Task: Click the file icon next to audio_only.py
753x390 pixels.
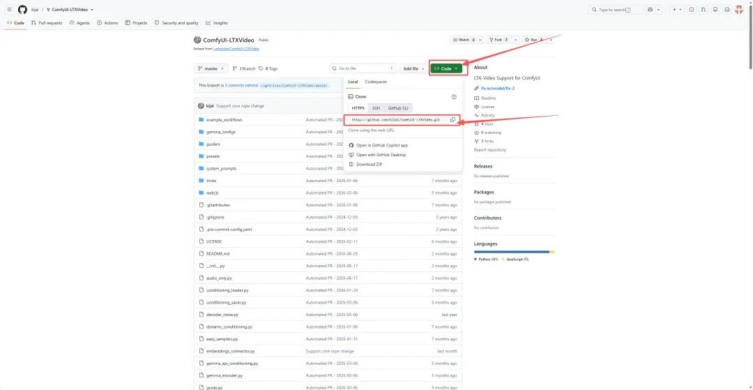Action: click(x=201, y=278)
